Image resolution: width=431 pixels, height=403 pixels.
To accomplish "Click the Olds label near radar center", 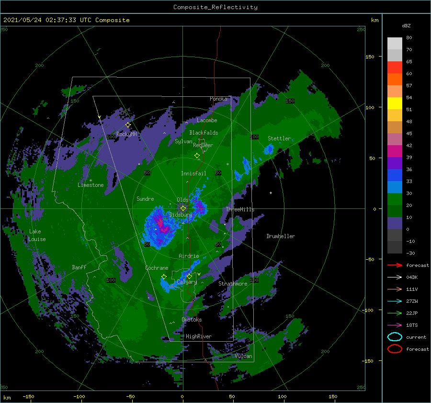I will (182, 200).
